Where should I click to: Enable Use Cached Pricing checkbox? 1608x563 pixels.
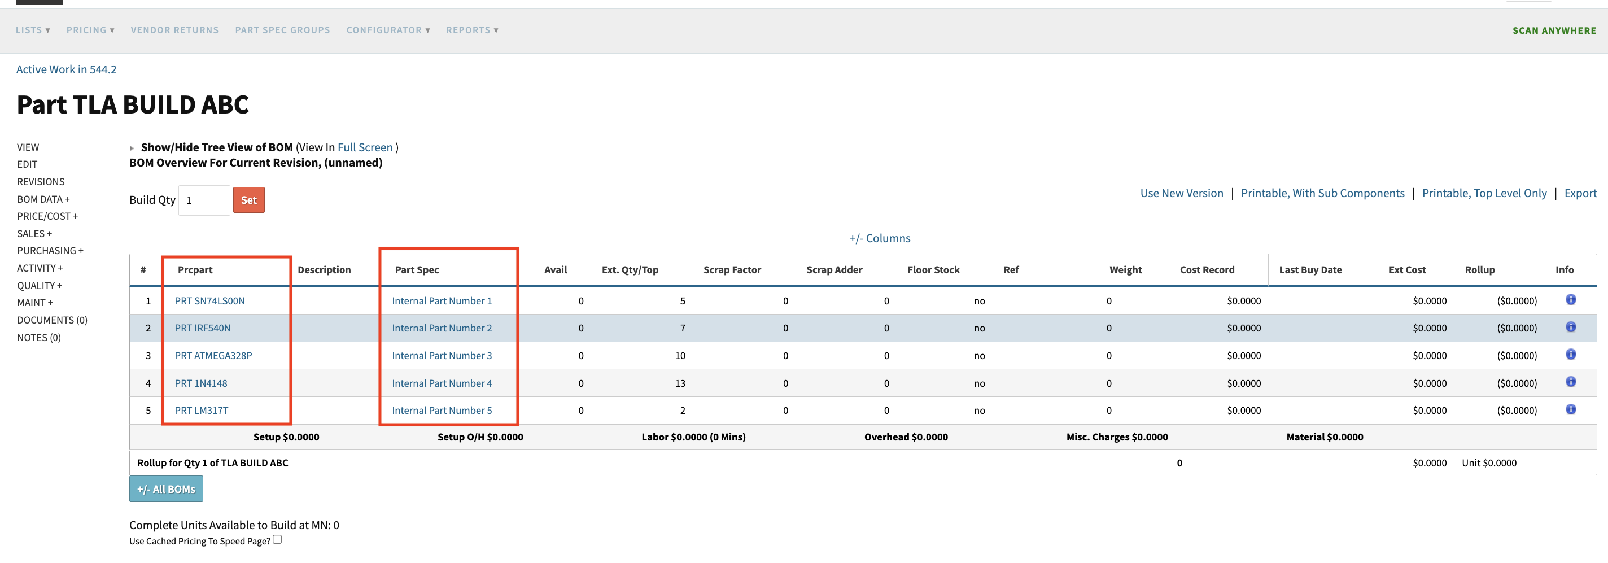click(277, 540)
